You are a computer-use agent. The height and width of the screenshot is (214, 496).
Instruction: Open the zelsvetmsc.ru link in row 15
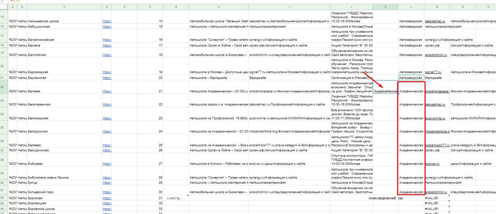click(435, 21)
